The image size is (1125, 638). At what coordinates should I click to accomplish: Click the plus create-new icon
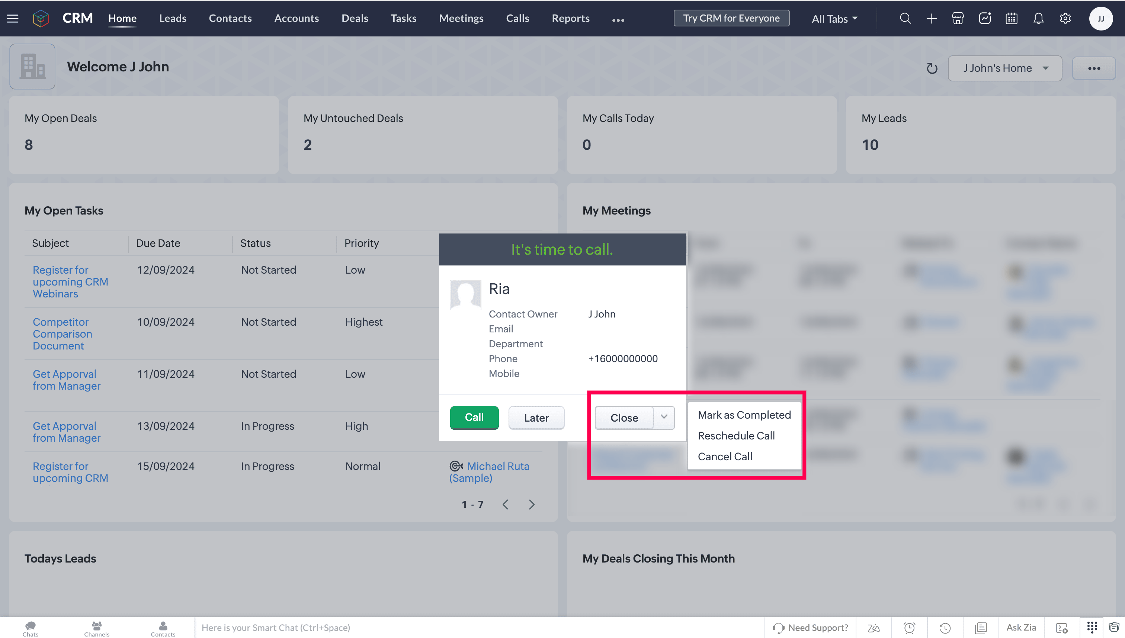(932, 19)
